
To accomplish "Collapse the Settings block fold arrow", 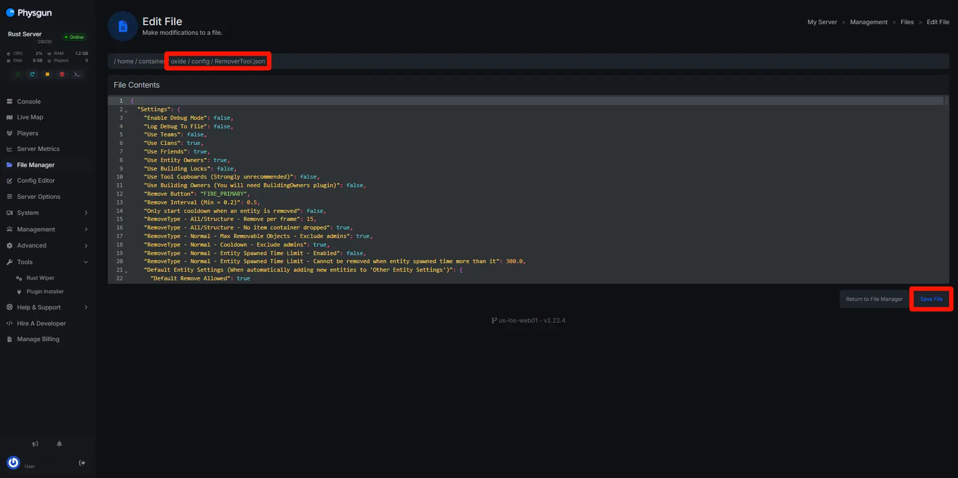I will click(x=126, y=110).
